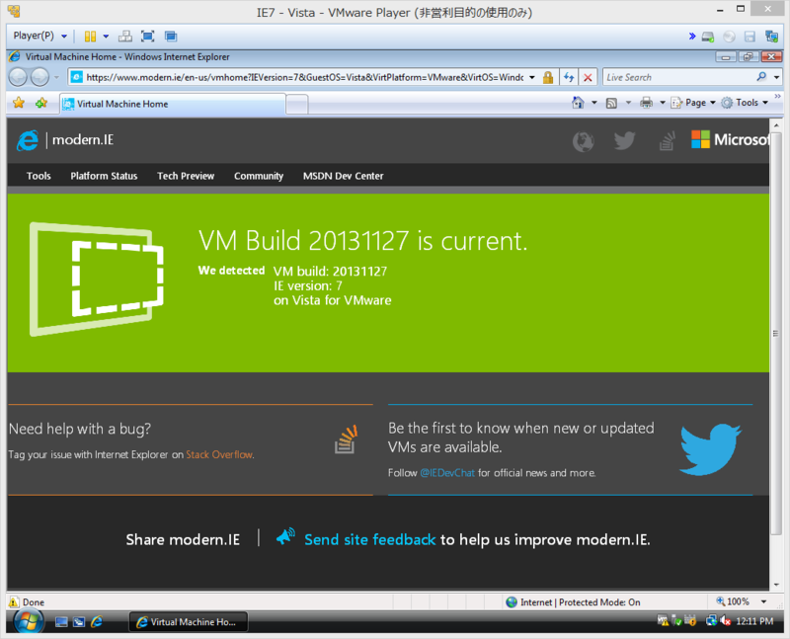Click the VMware pause virtual machine icon

pyautogui.click(x=90, y=37)
